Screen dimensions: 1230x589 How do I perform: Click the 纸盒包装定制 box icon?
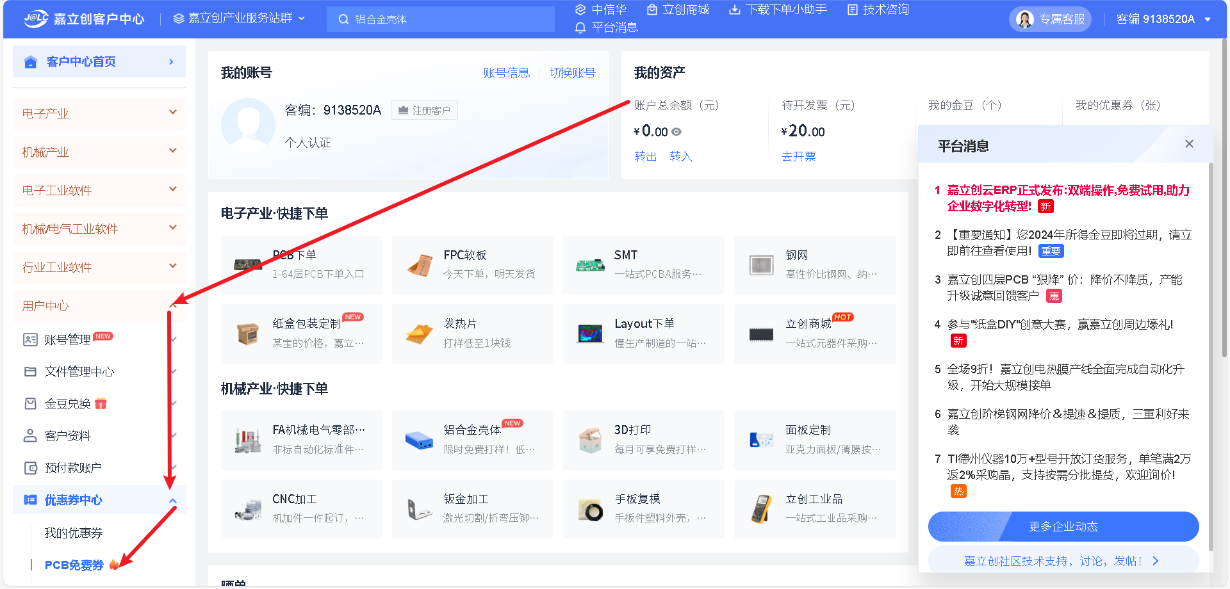248,334
